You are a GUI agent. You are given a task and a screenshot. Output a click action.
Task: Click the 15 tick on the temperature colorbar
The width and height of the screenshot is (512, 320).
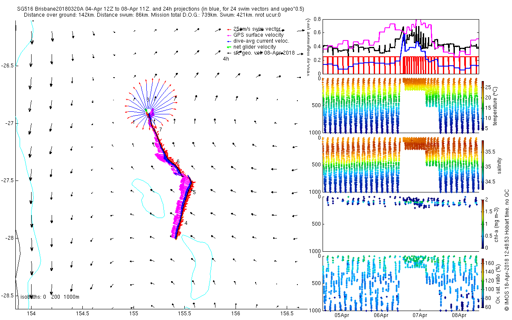point(489,108)
